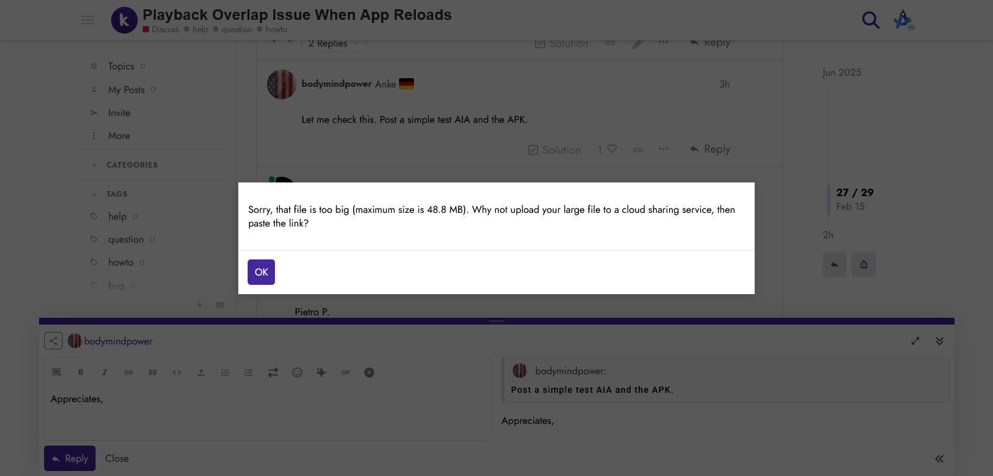993x476 pixels.
Task: Open the My Posts sidebar item
Action: [126, 90]
